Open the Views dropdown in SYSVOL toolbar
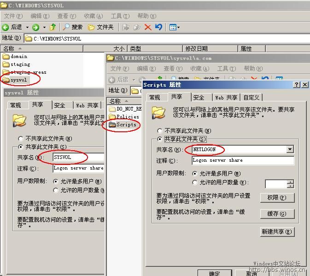 (174, 27)
